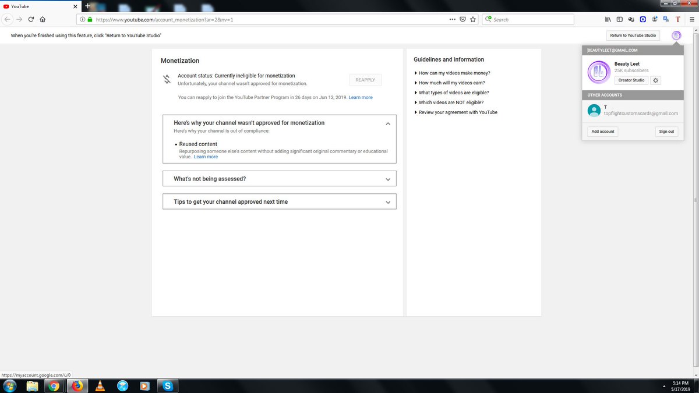Click the taskbar clock showing 5:14 PM

click(x=680, y=385)
